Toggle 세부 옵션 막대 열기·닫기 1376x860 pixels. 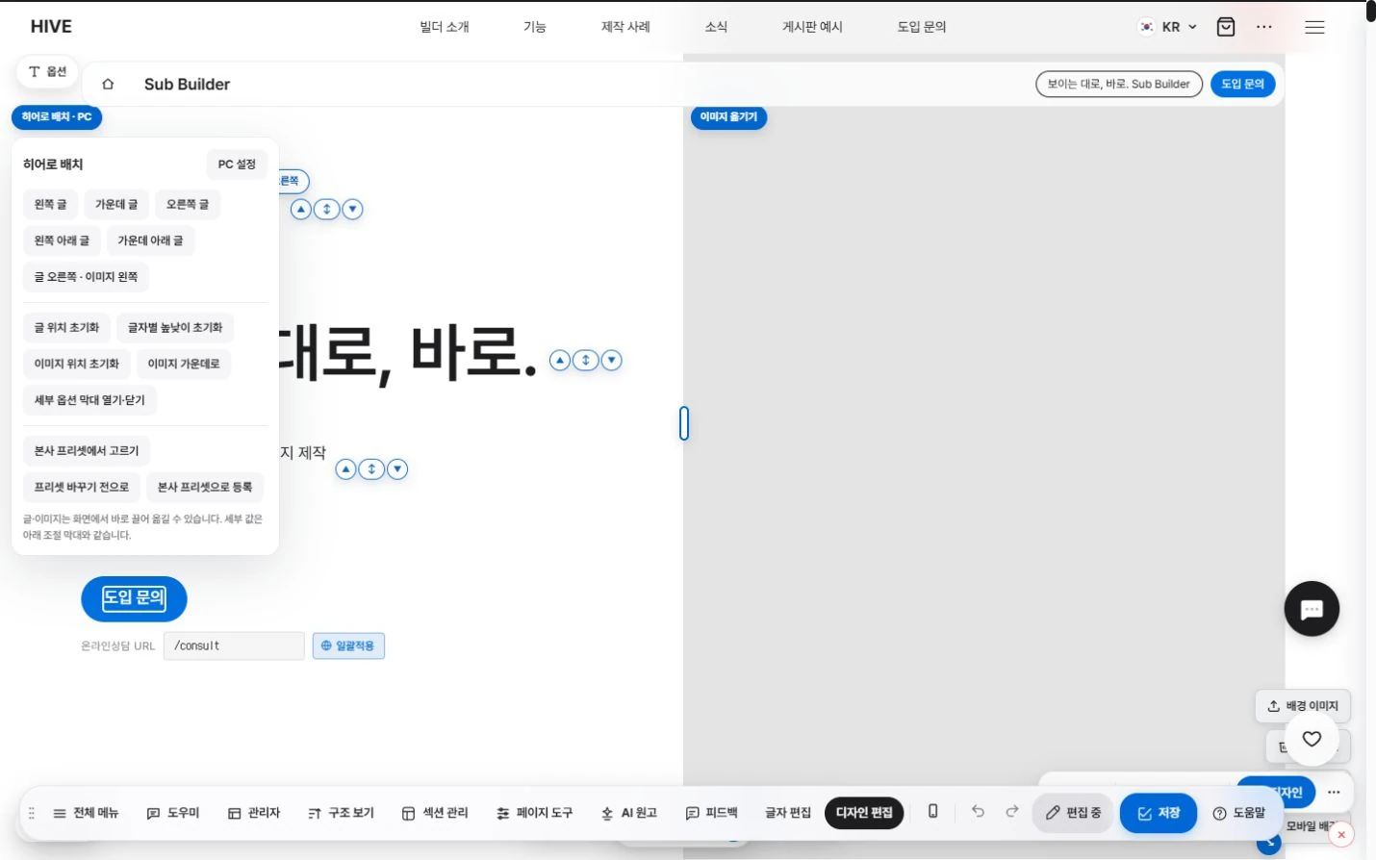pos(89,400)
